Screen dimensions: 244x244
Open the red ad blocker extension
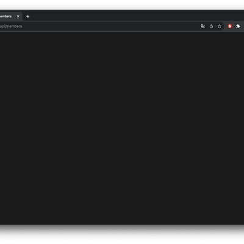coord(230,26)
